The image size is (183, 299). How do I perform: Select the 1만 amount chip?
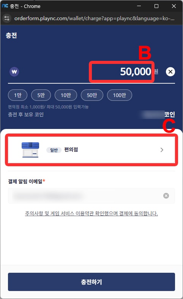[18, 95]
